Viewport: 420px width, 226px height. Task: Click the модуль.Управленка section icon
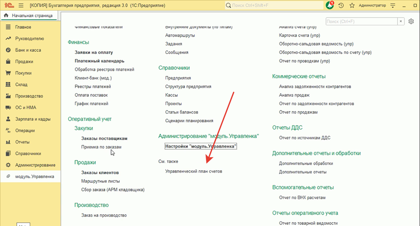[x=8, y=176]
